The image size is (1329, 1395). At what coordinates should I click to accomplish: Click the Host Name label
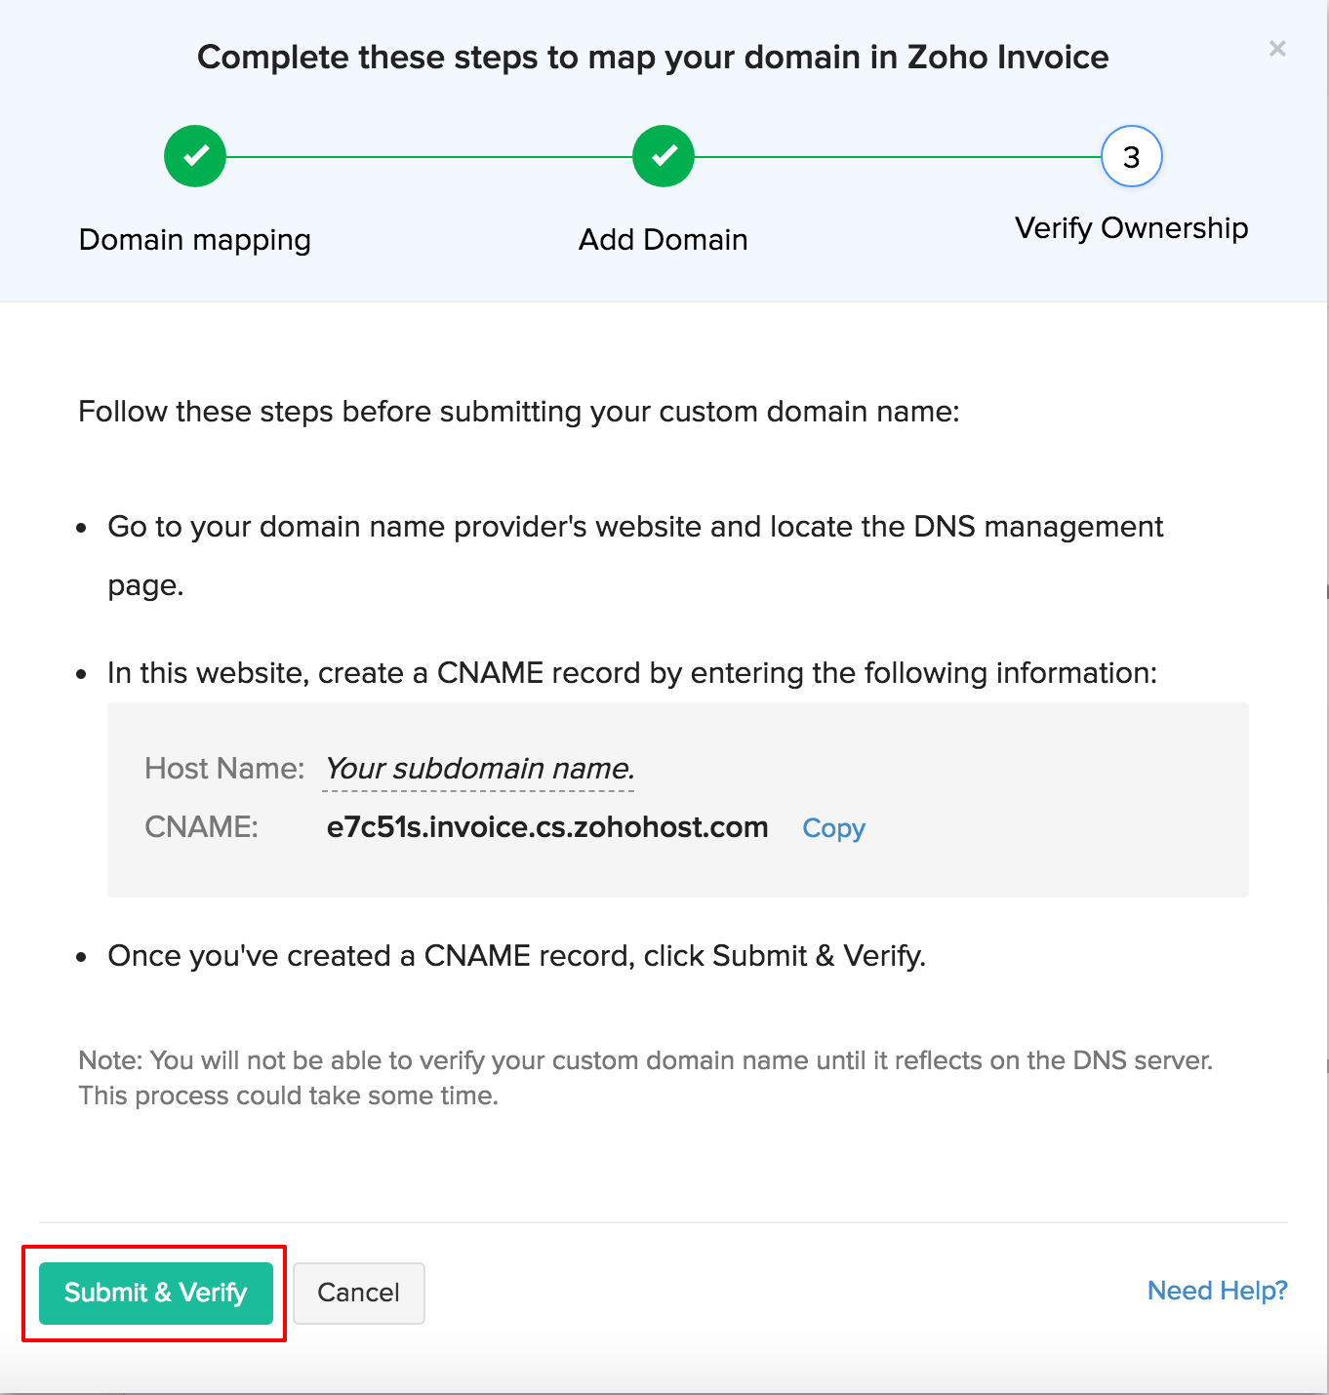224,769
